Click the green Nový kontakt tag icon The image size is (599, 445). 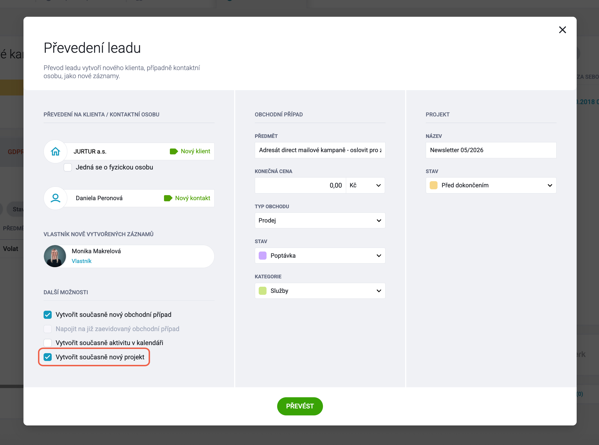(168, 198)
